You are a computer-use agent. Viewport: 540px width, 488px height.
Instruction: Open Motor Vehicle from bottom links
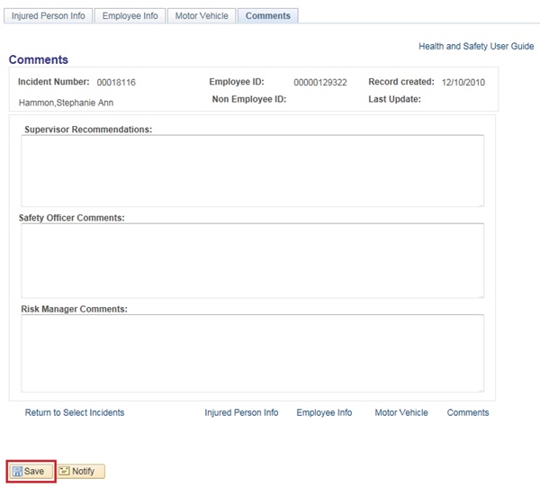pos(401,412)
